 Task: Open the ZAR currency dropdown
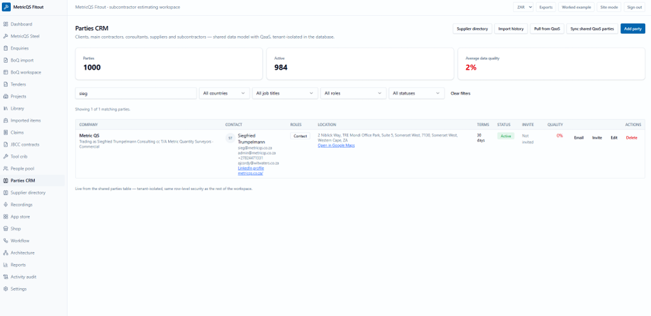tap(523, 7)
